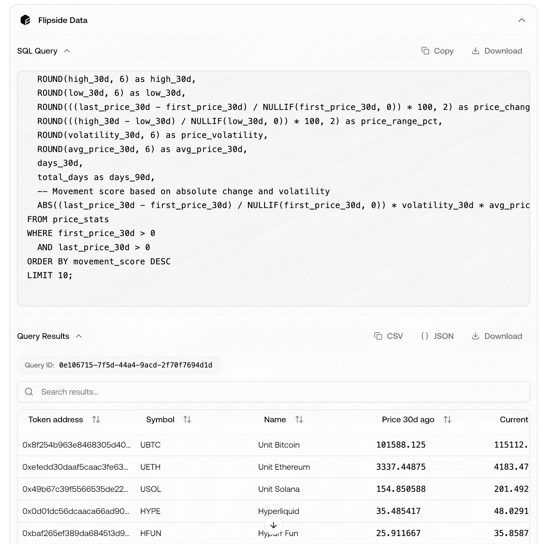Collapse the Query Results section
The image size is (543, 544).
point(79,336)
